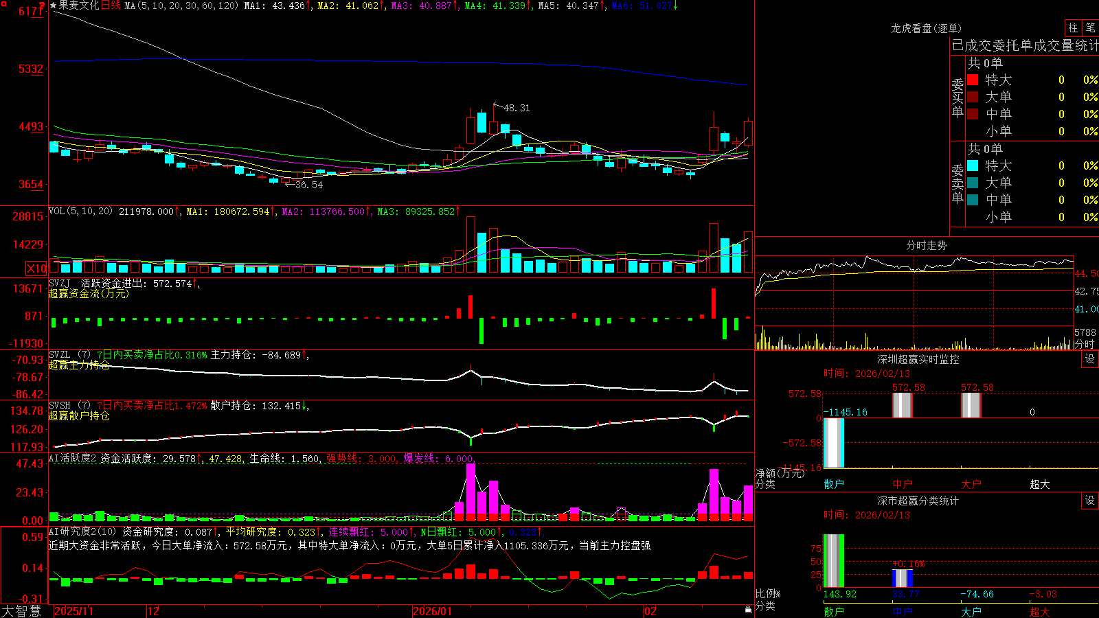Click the 02 month timeline marker
This screenshot has height=618, width=1099.
coord(650,611)
